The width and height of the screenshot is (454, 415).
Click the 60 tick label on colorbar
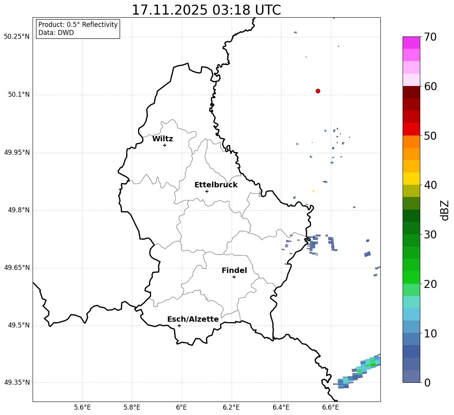coord(430,86)
